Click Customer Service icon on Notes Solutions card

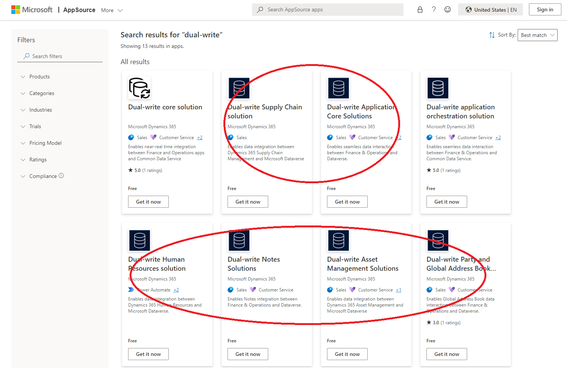[253, 290]
